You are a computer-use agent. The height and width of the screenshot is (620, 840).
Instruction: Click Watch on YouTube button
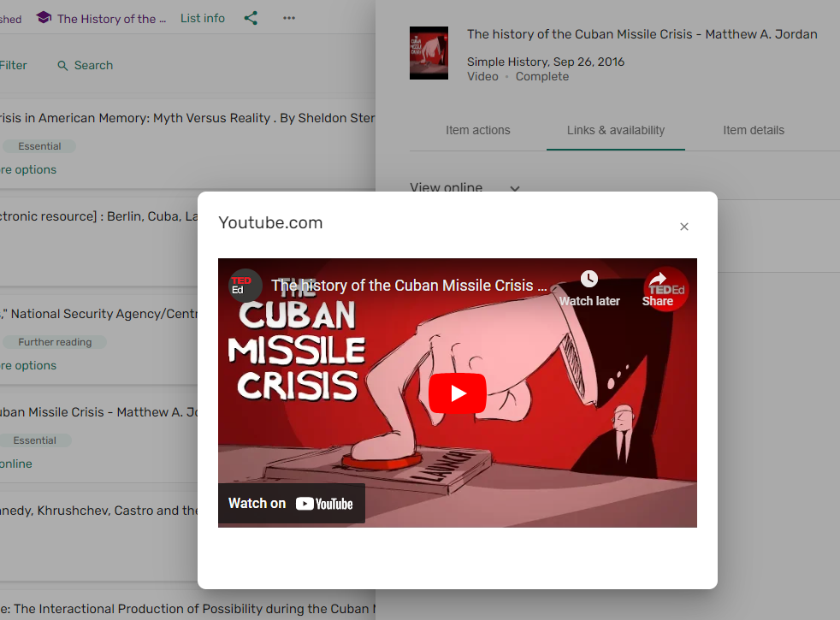pos(292,504)
